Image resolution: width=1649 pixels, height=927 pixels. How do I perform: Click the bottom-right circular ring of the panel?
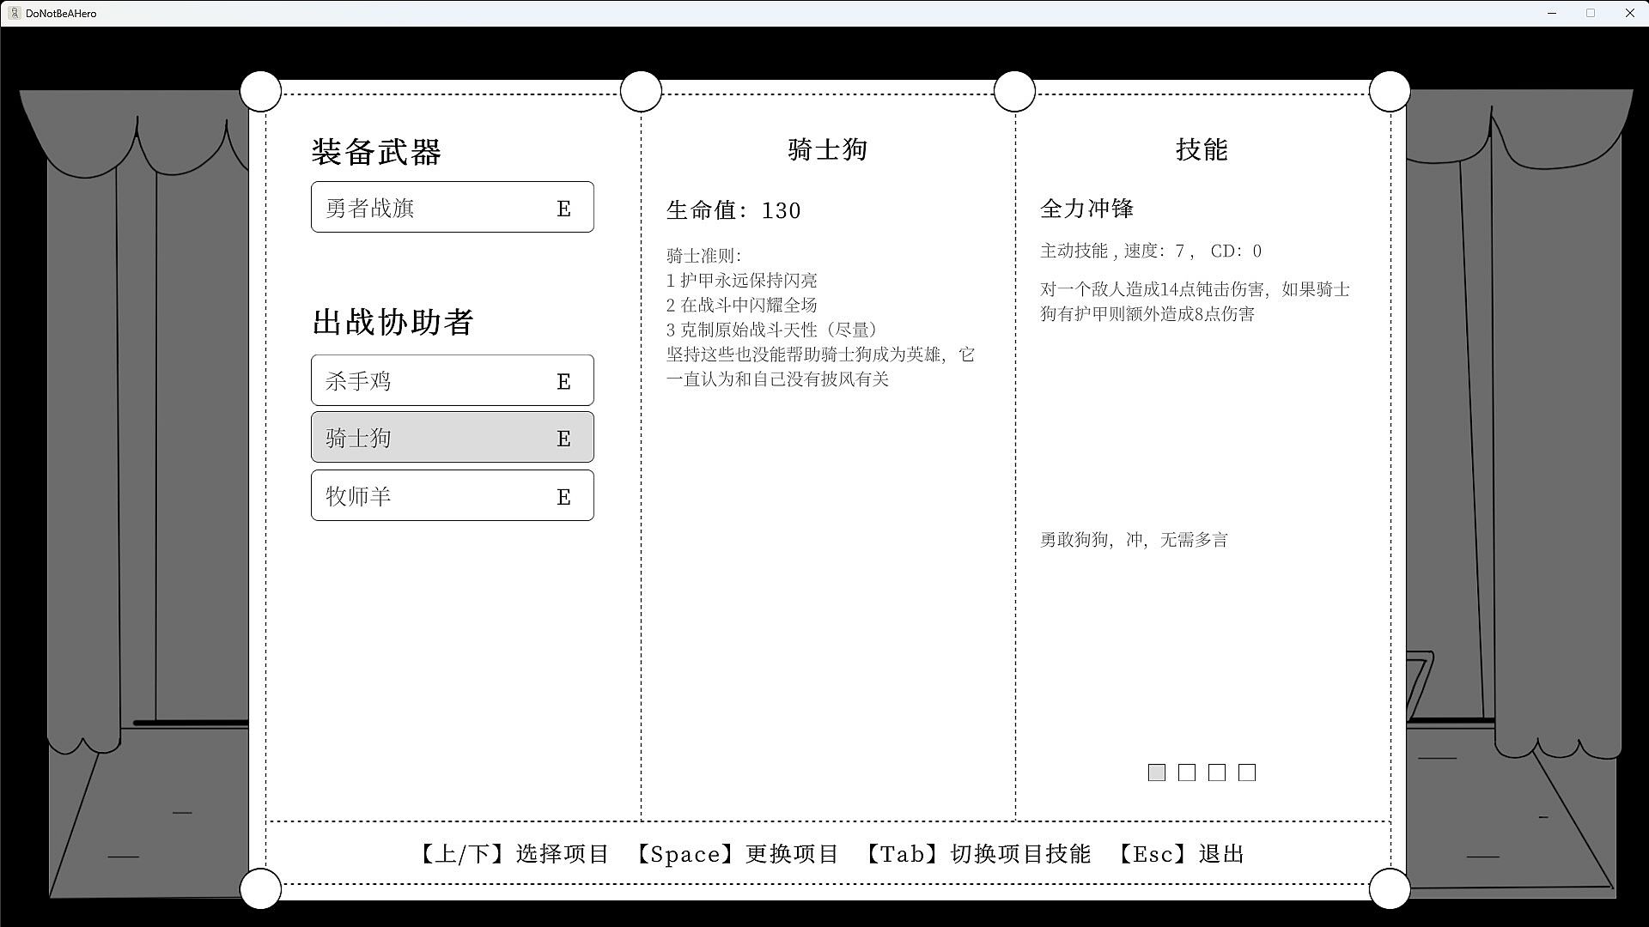click(x=1389, y=888)
